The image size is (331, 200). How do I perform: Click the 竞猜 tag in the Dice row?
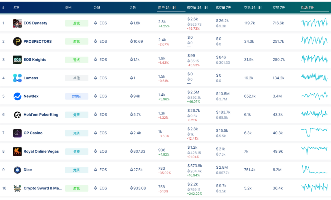point(77,170)
